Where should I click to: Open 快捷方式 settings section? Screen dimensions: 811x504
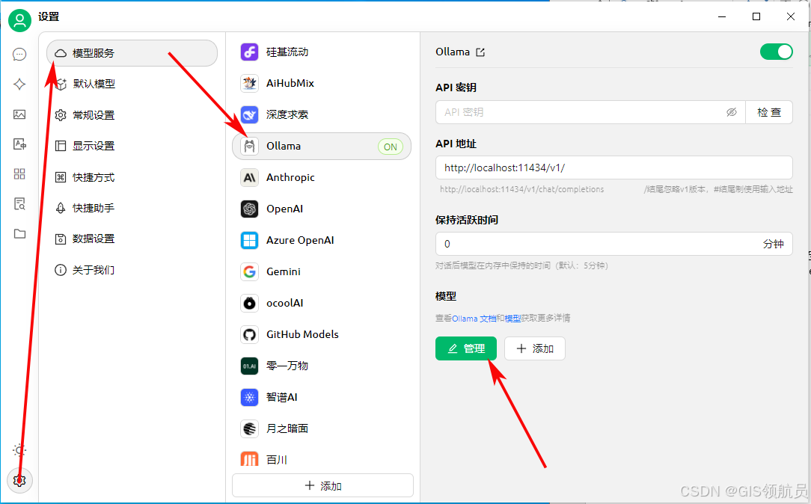132,177
